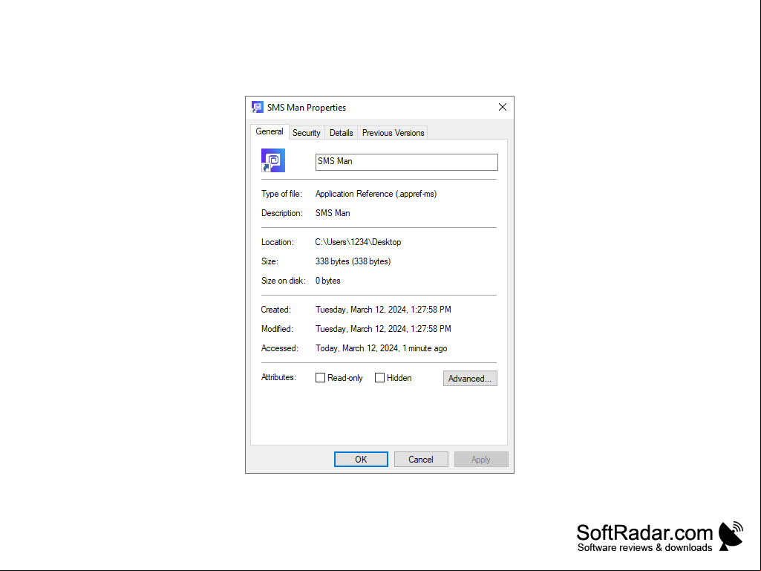Click the 'Modified:' label
This screenshot has height=571, width=761.
277,329
